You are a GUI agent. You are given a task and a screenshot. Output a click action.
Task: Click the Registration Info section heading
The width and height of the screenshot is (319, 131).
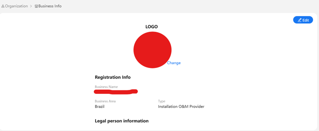click(x=113, y=77)
